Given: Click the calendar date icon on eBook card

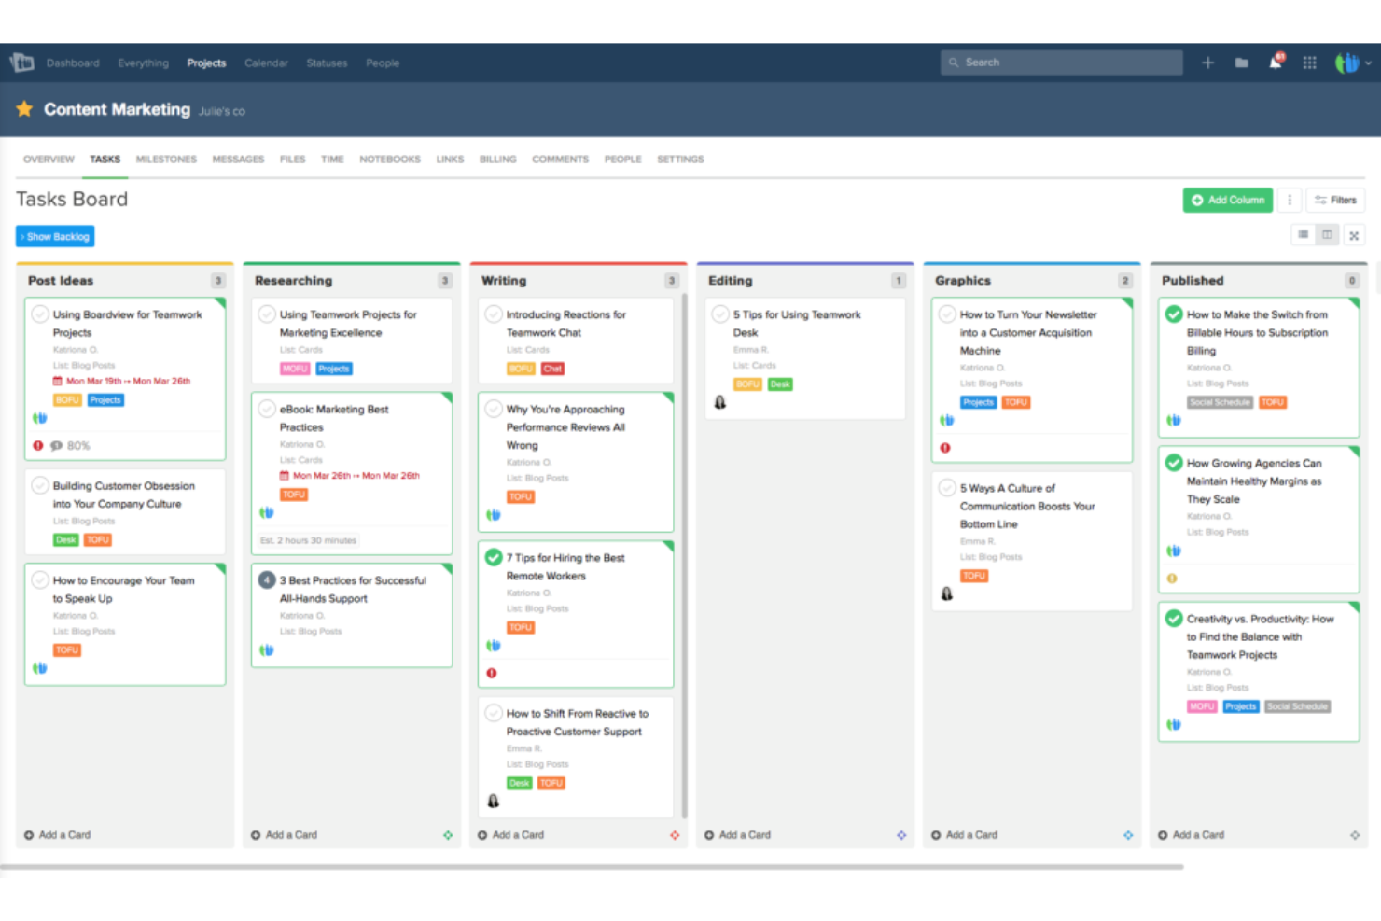Looking at the screenshot, I should click(285, 476).
